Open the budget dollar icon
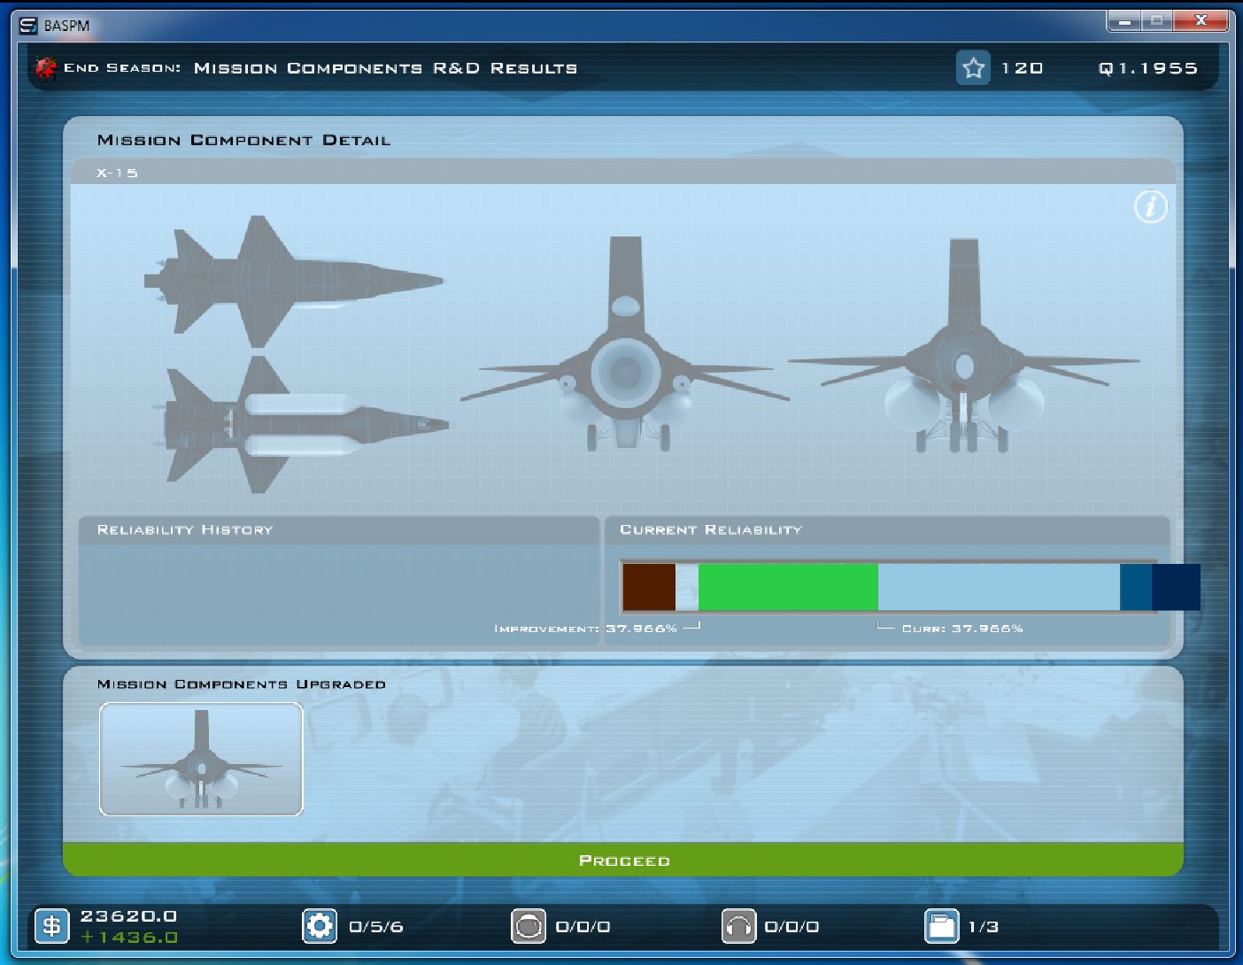 tap(51, 926)
